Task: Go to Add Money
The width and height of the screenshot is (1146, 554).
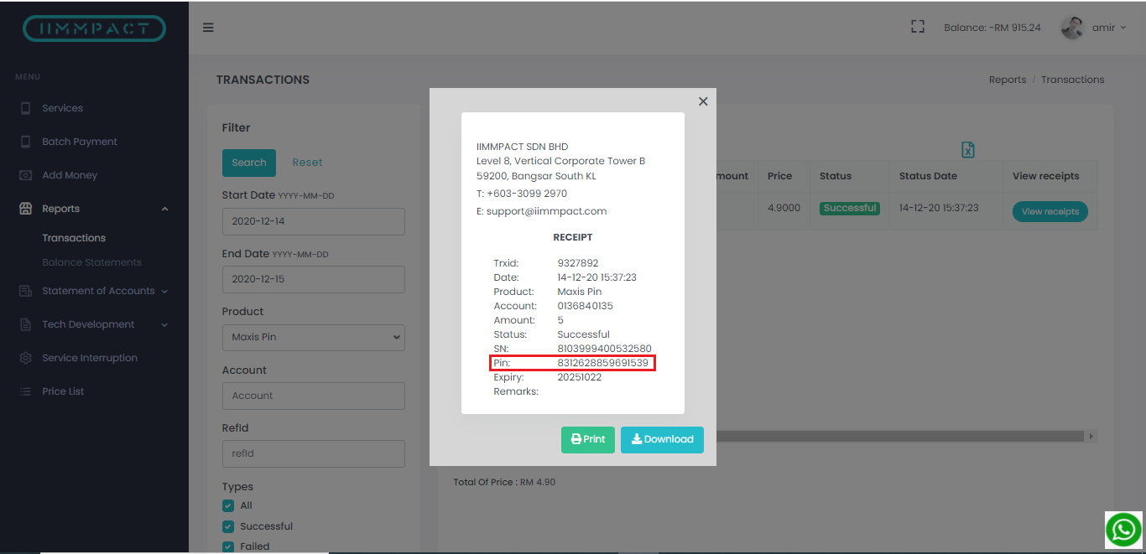Action: tap(70, 175)
